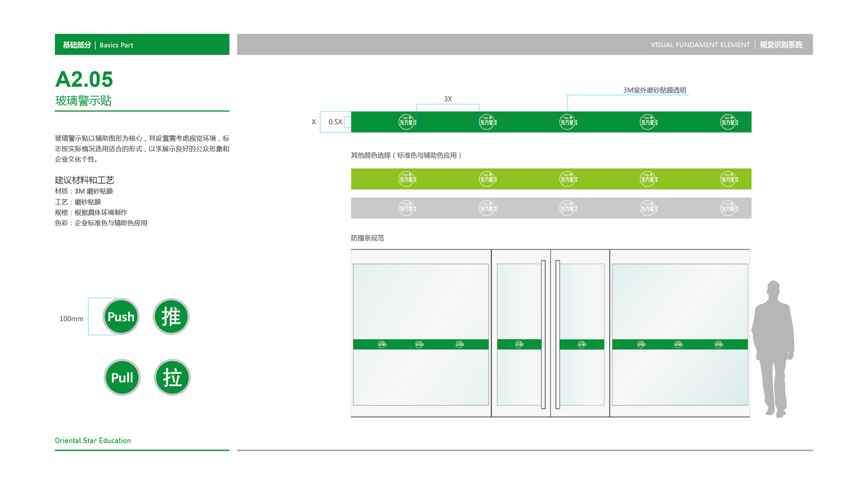The image size is (854, 480).
Task: Click the middle logo on the gray strip
Action: tap(568, 208)
